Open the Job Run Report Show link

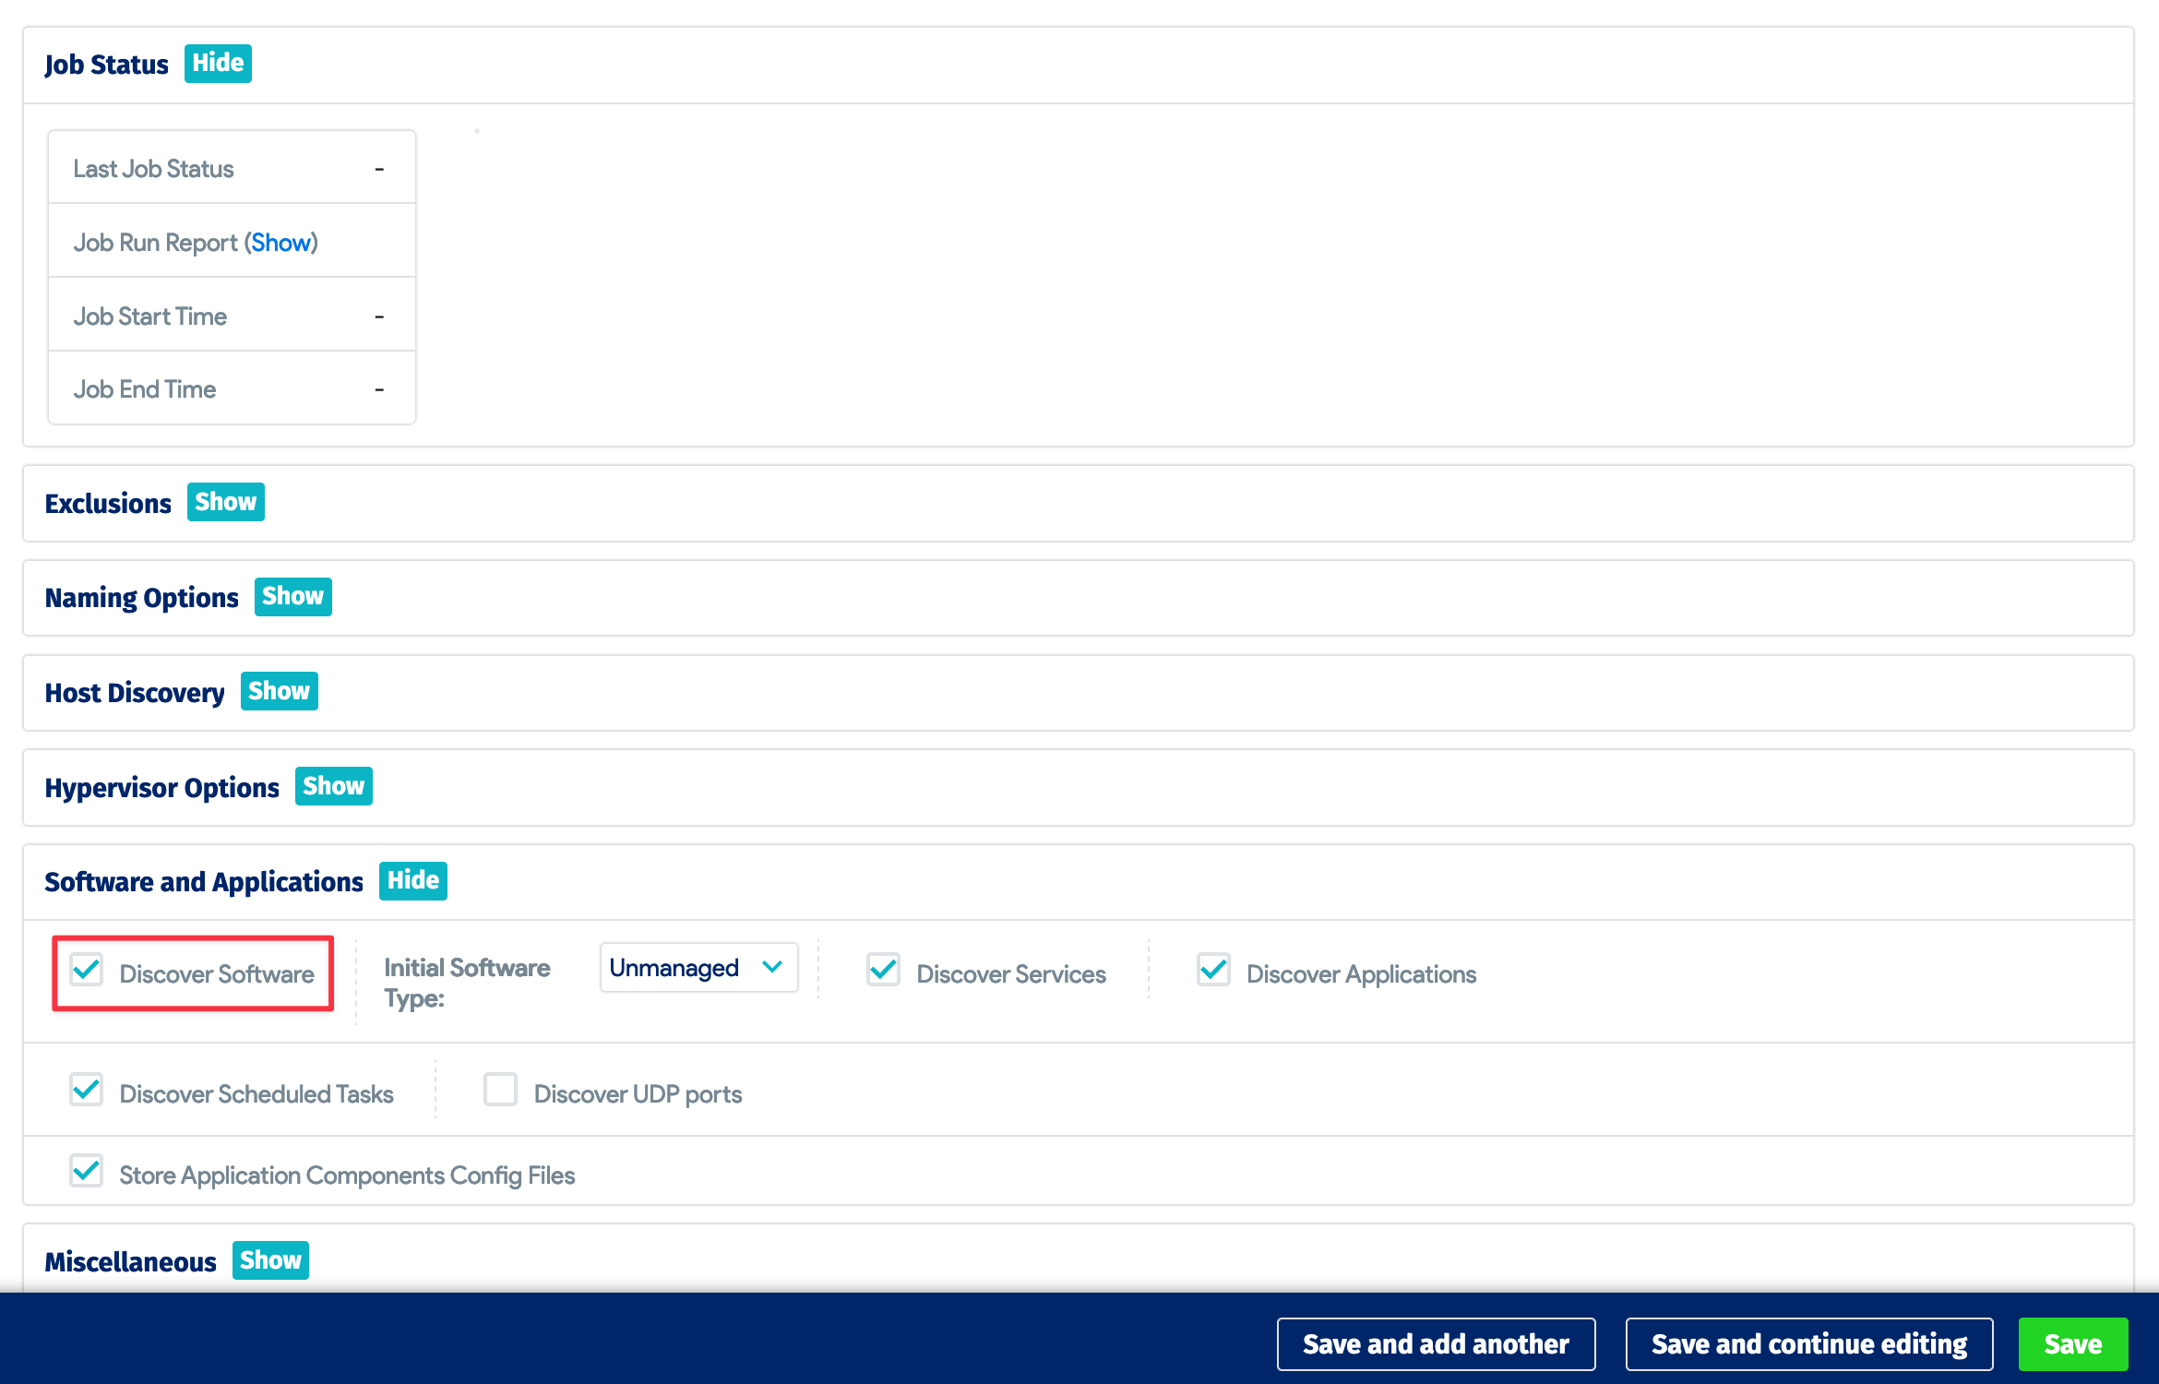[x=280, y=243]
